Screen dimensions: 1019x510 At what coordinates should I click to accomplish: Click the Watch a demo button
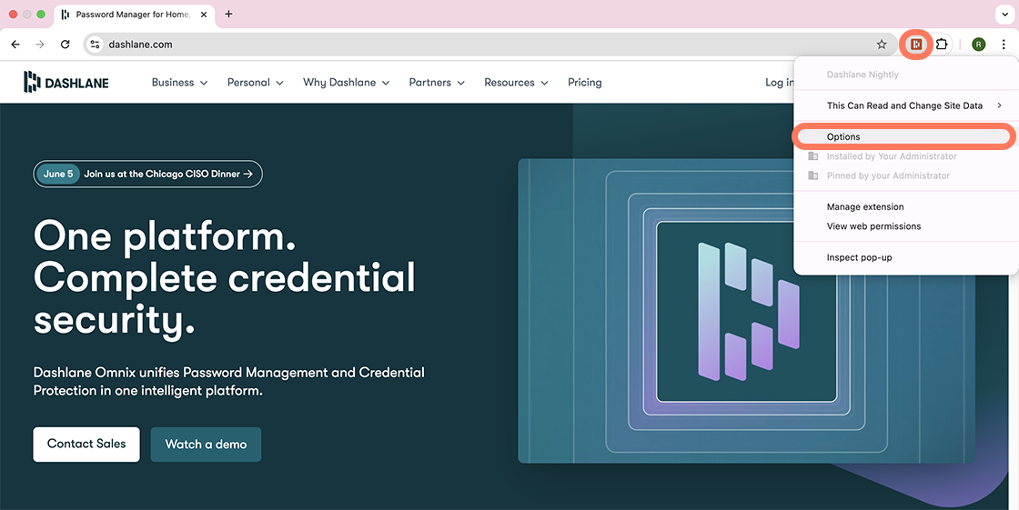[x=206, y=445]
